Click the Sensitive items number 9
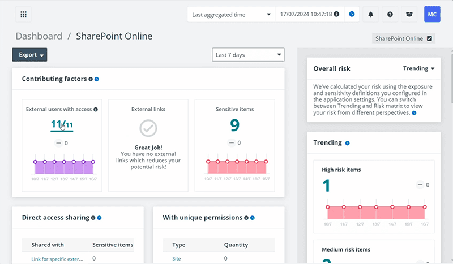453x264 pixels. (234, 125)
